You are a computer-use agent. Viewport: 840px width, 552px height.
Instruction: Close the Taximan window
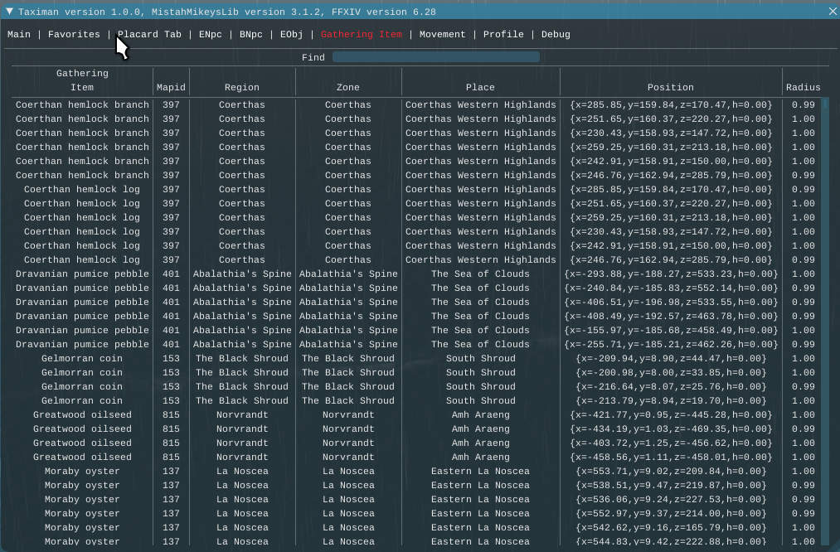(x=832, y=11)
